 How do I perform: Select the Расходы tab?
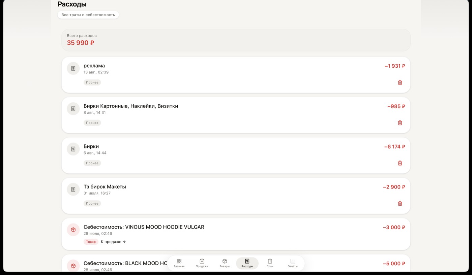coord(247,263)
